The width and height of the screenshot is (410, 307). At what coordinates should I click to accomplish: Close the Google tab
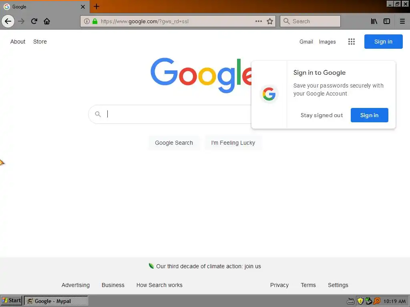[x=83, y=7]
